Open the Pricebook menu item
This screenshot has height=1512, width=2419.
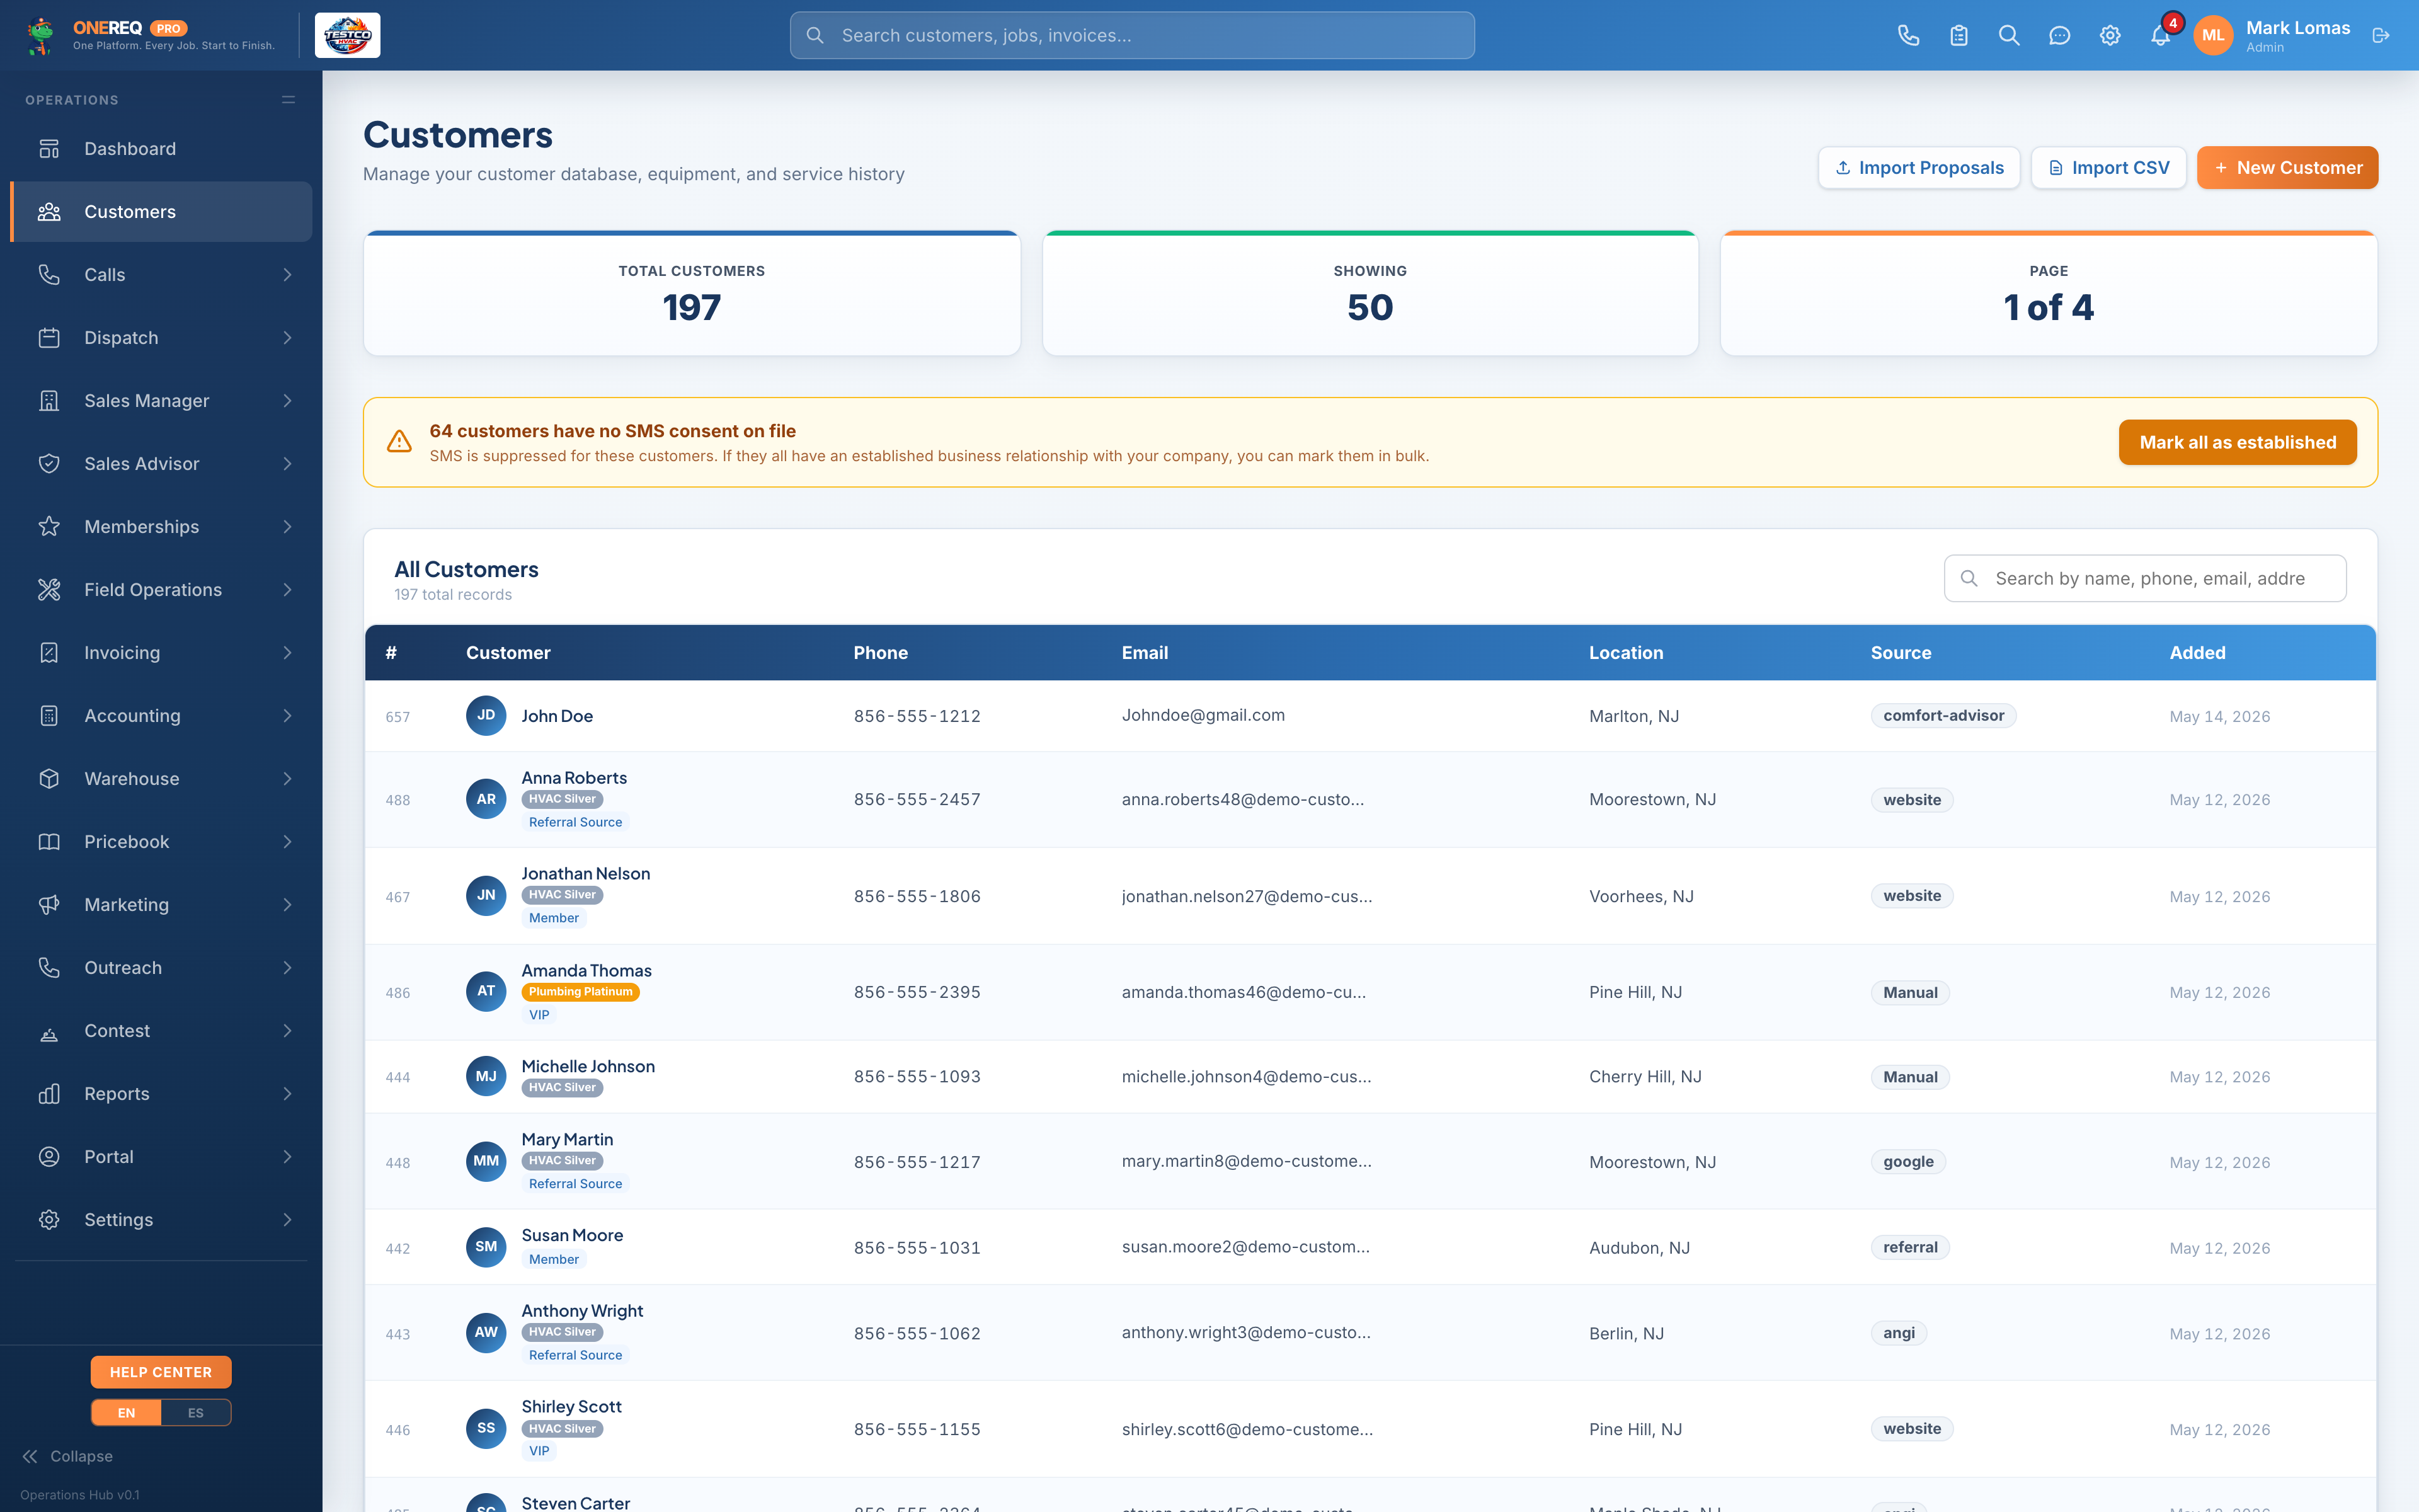click(x=161, y=842)
